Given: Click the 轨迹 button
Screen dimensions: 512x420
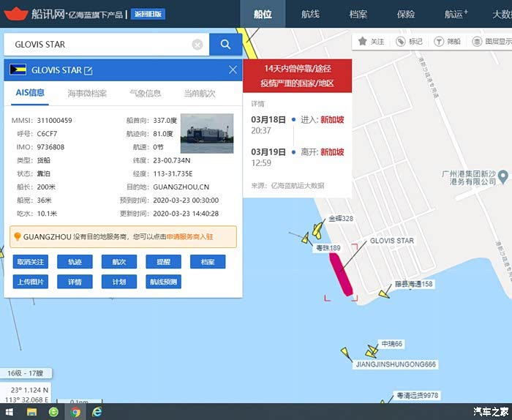Looking at the screenshot, I should pos(75,262).
